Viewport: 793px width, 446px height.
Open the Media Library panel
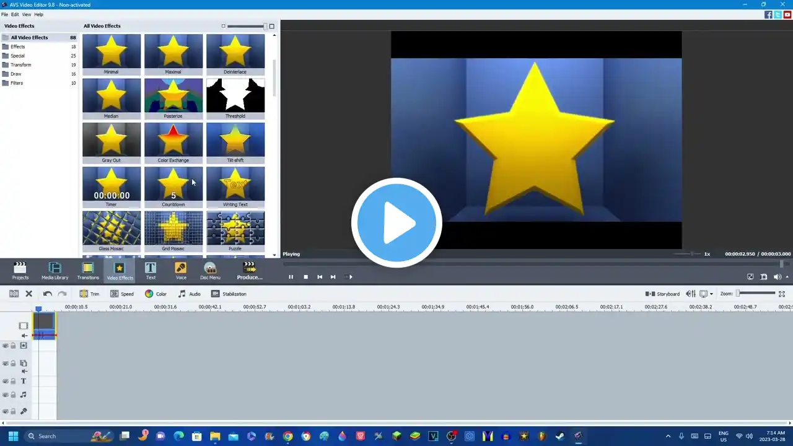tap(55, 270)
